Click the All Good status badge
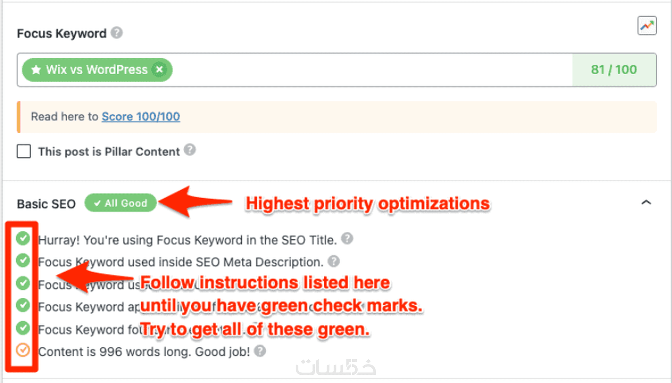This screenshot has height=383, width=672. 121,203
